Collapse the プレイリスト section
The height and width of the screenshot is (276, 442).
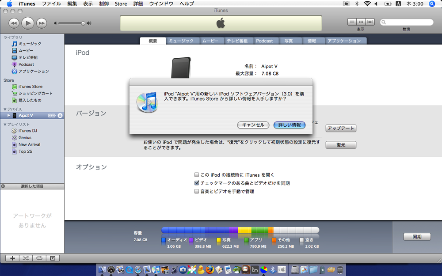pyautogui.click(x=5, y=125)
